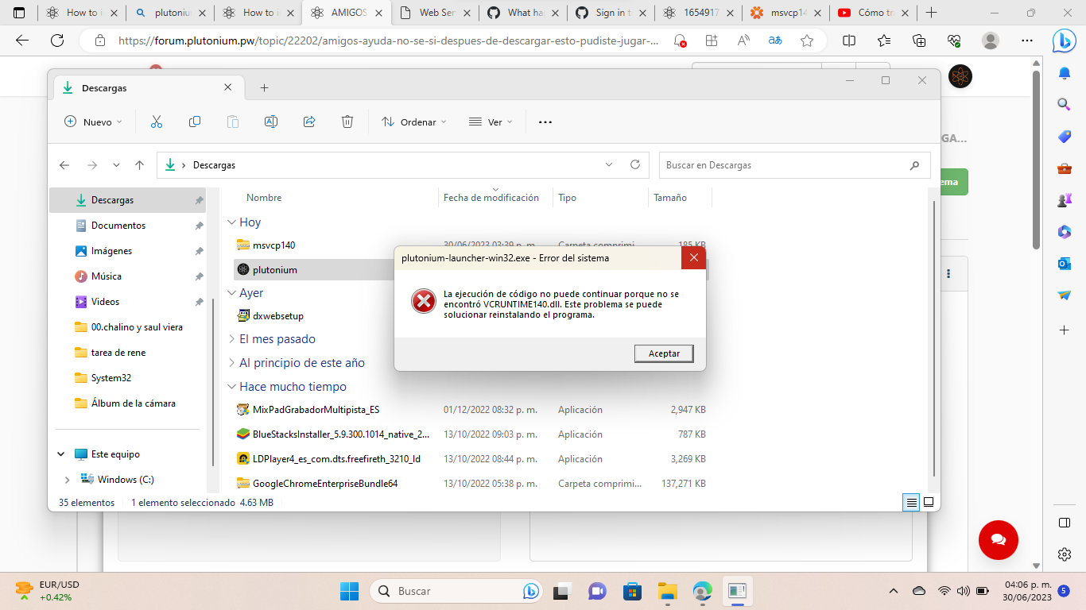Open File Explorer from the taskbar
Screen dimensions: 1086x610
667,591
